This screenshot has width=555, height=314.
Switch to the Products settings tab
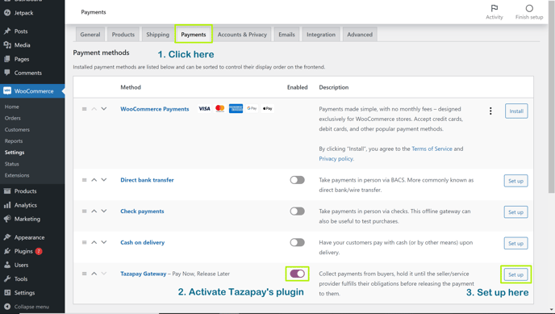tap(123, 35)
